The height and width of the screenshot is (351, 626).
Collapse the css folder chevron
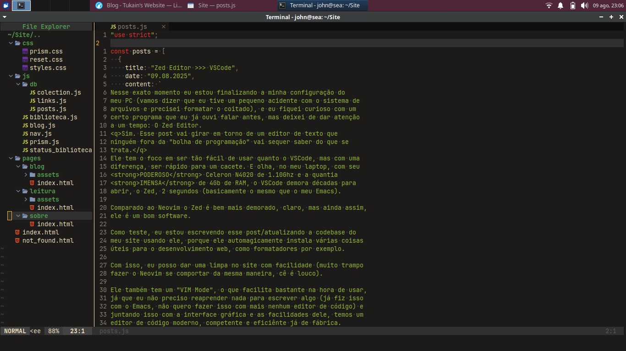11,43
